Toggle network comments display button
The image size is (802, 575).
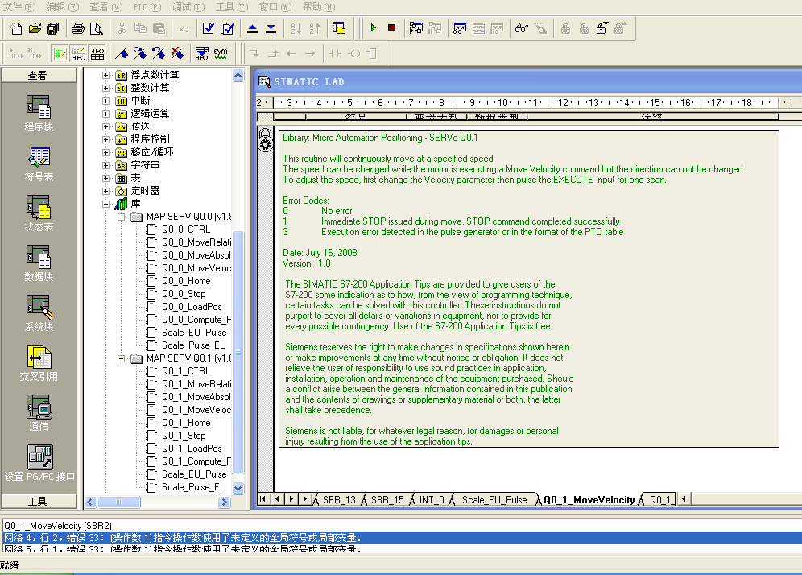tap(79, 53)
